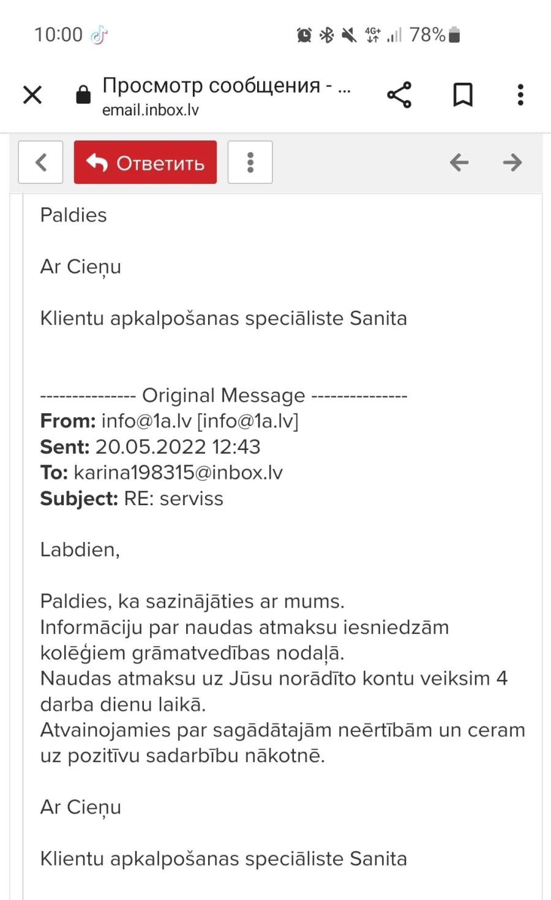Screen dimensions: 551x900
Task: Close the browser tab with X icon
Action: coord(32,95)
